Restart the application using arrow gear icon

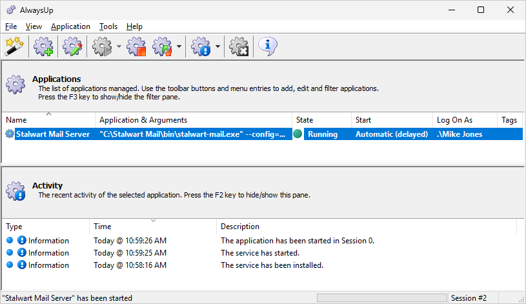pos(163,46)
